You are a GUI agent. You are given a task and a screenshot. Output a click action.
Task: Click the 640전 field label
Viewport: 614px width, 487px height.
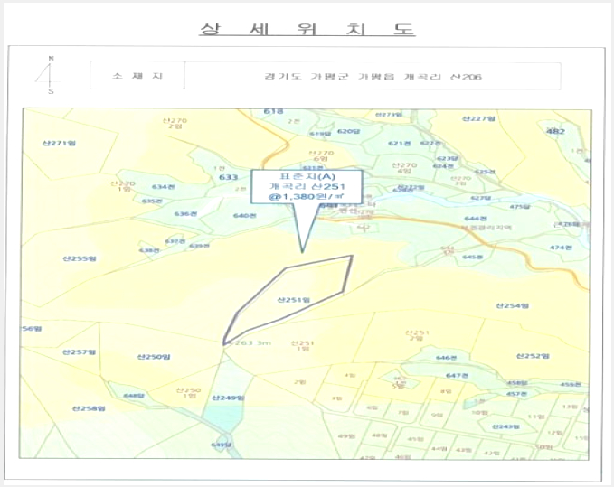(x=244, y=216)
